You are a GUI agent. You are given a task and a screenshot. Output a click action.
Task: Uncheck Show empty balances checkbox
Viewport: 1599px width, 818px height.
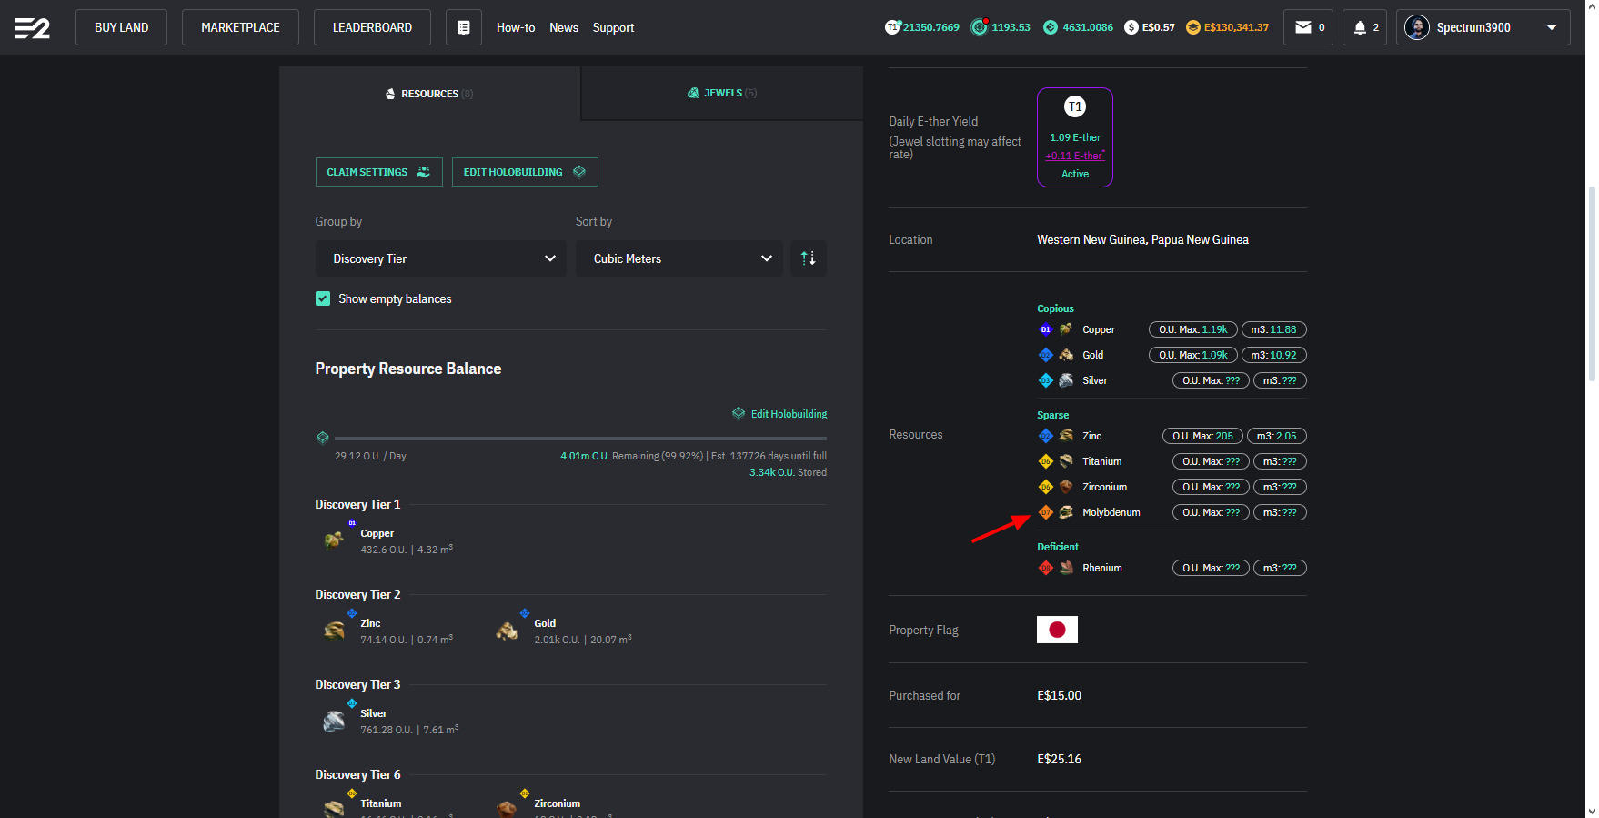pyautogui.click(x=323, y=298)
